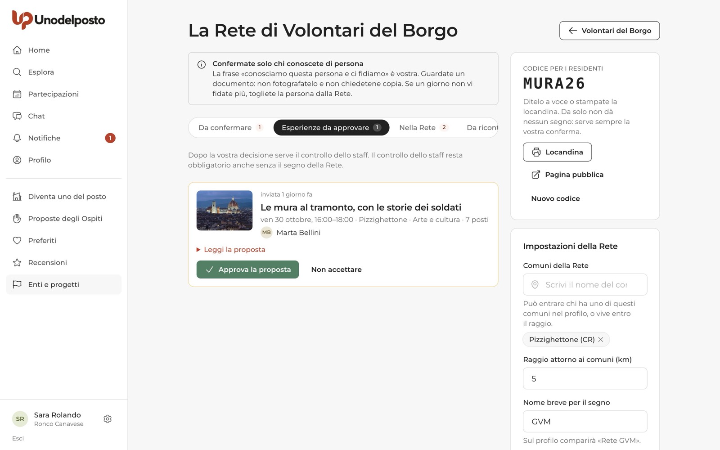Screen dimensions: 720x450
Task: Open Home via its house icon
Action: coord(17,50)
